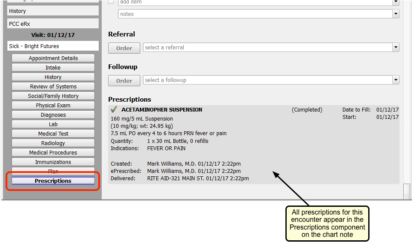This screenshot has width=412, height=242.
Task: Click the quantity 1 x 30 mL Bottle
Action: coord(178,141)
